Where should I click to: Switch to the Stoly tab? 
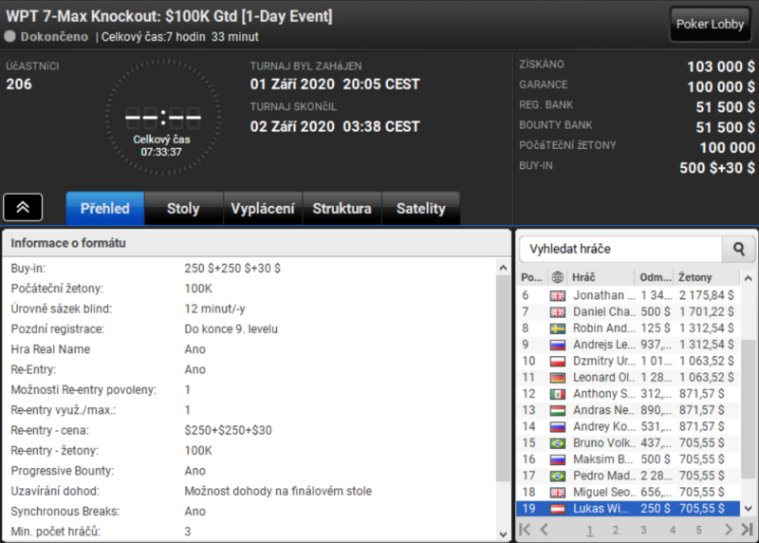(183, 208)
